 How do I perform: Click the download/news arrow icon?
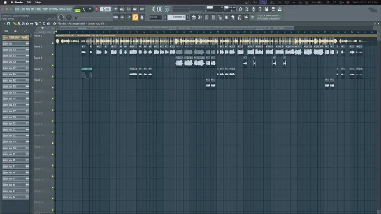tap(280, 9)
